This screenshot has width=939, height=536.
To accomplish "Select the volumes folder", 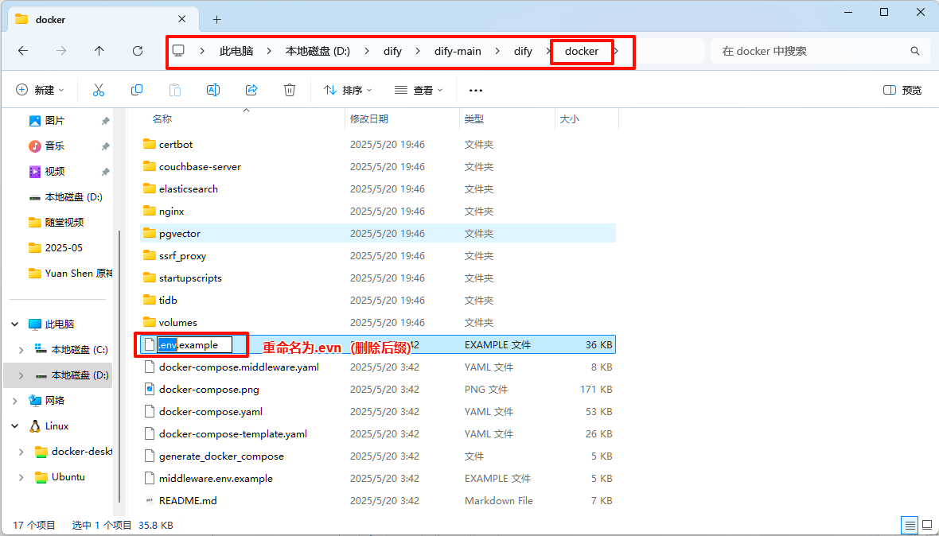I will [378, 322].
